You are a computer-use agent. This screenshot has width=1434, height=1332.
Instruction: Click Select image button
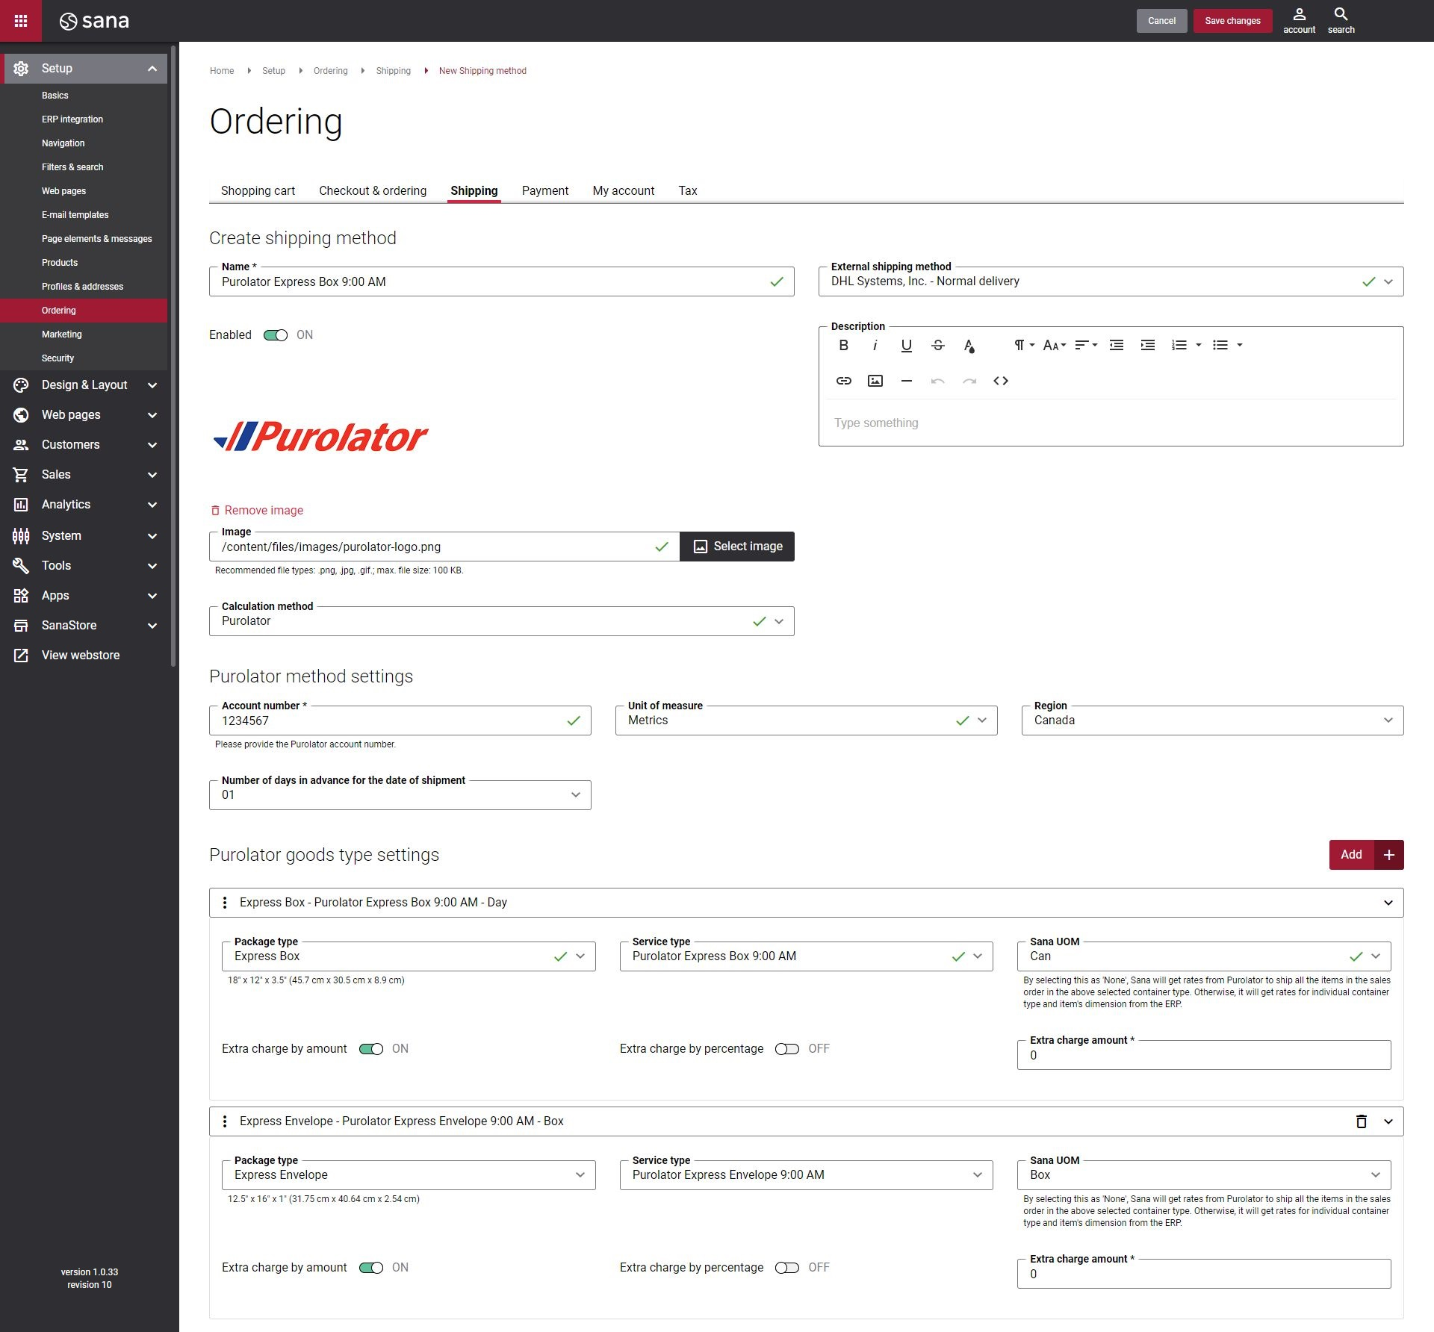736,547
